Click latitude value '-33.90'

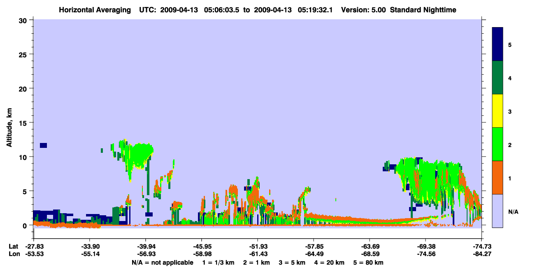pyautogui.click(x=90, y=246)
